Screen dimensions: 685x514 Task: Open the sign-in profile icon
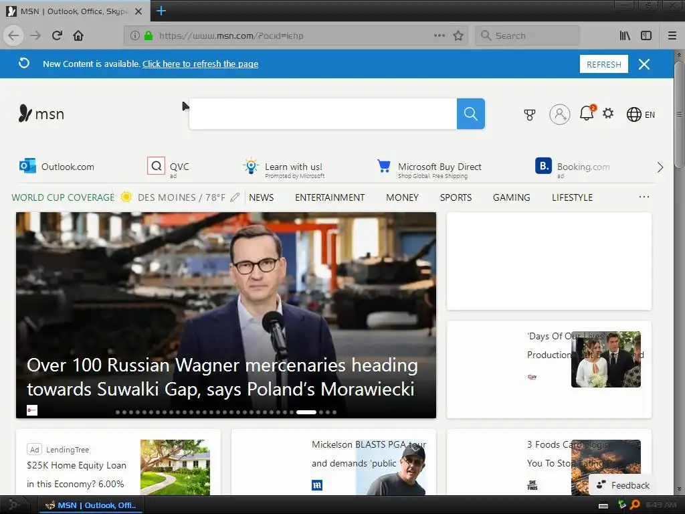560,114
